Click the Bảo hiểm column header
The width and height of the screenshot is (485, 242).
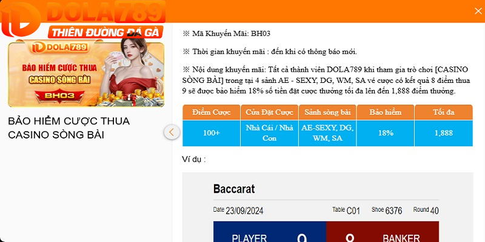pos(386,112)
